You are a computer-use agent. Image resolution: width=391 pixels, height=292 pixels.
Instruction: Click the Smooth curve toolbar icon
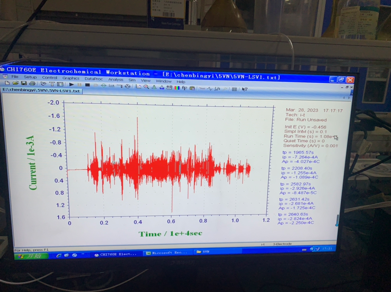pyautogui.click(x=202, y=88)
